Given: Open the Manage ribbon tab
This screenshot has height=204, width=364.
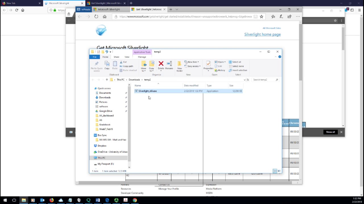Looking at the screenshot, I should point(142,57).
